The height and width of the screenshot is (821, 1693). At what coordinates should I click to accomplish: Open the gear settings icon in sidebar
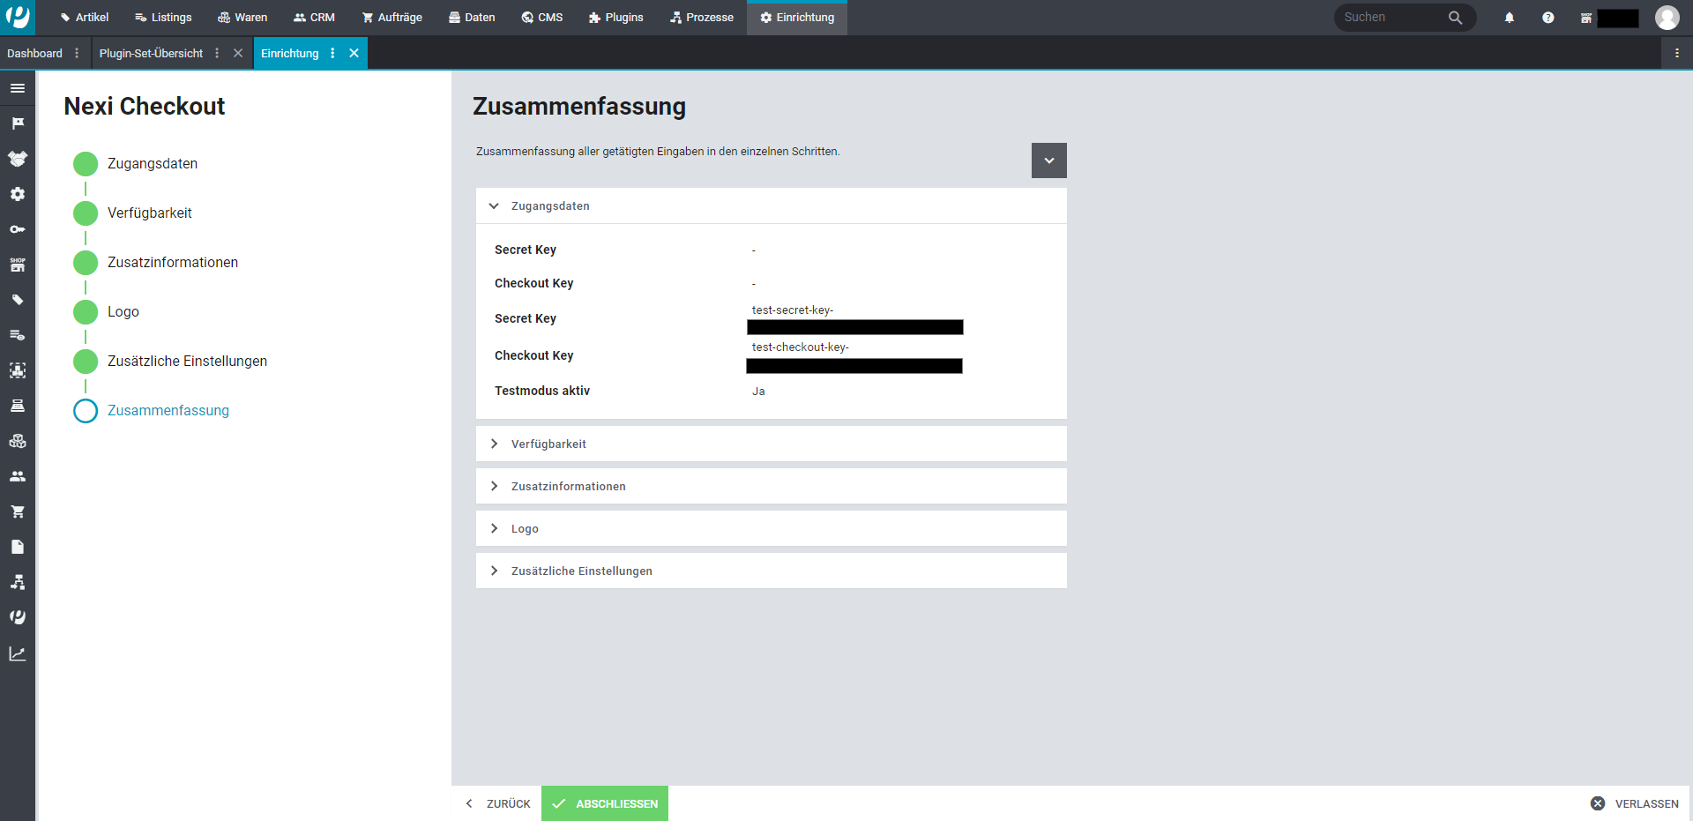(x=18, y=194)
